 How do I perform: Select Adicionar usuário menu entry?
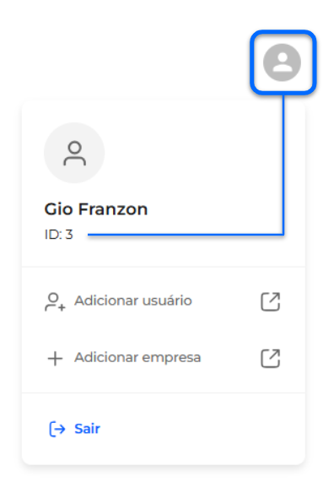coord(163,301)
